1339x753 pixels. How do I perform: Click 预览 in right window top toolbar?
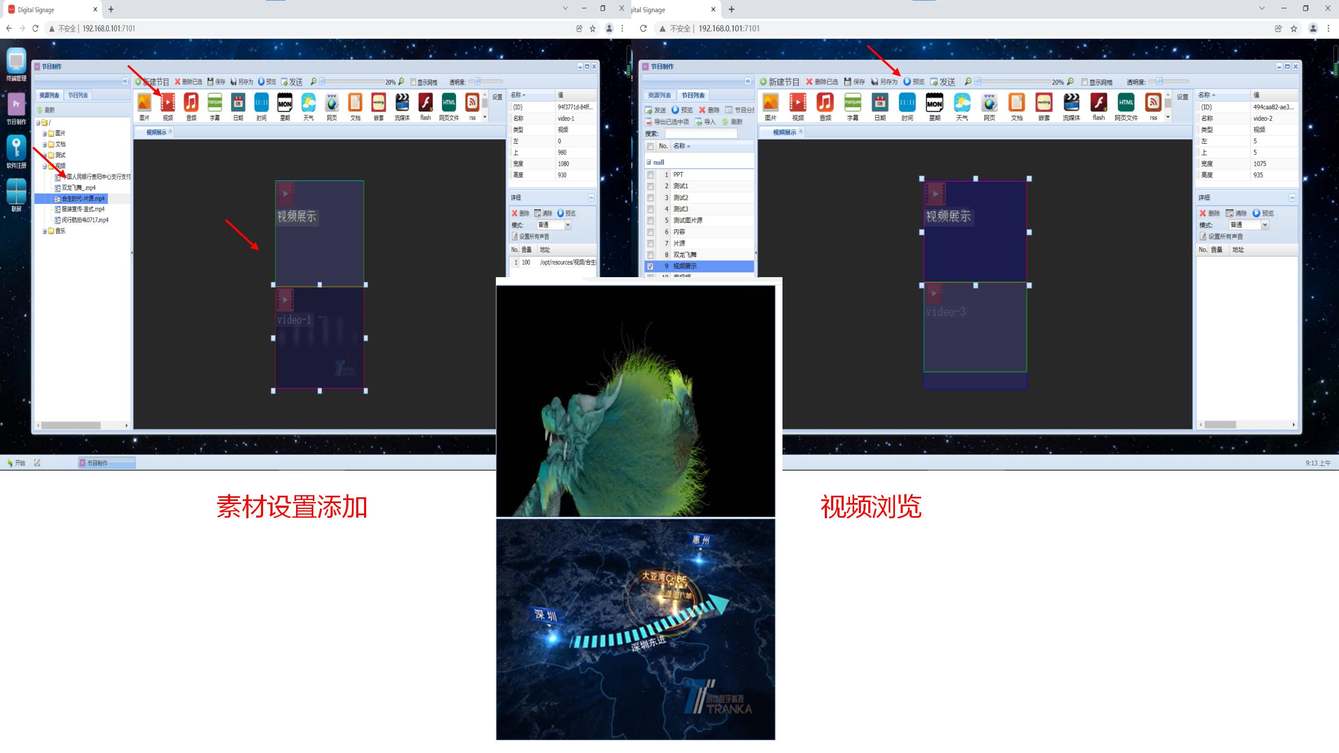click(914, 82)
